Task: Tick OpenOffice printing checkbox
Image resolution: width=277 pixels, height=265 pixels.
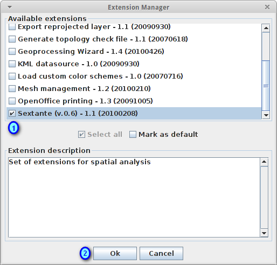Action: (12, 101)
